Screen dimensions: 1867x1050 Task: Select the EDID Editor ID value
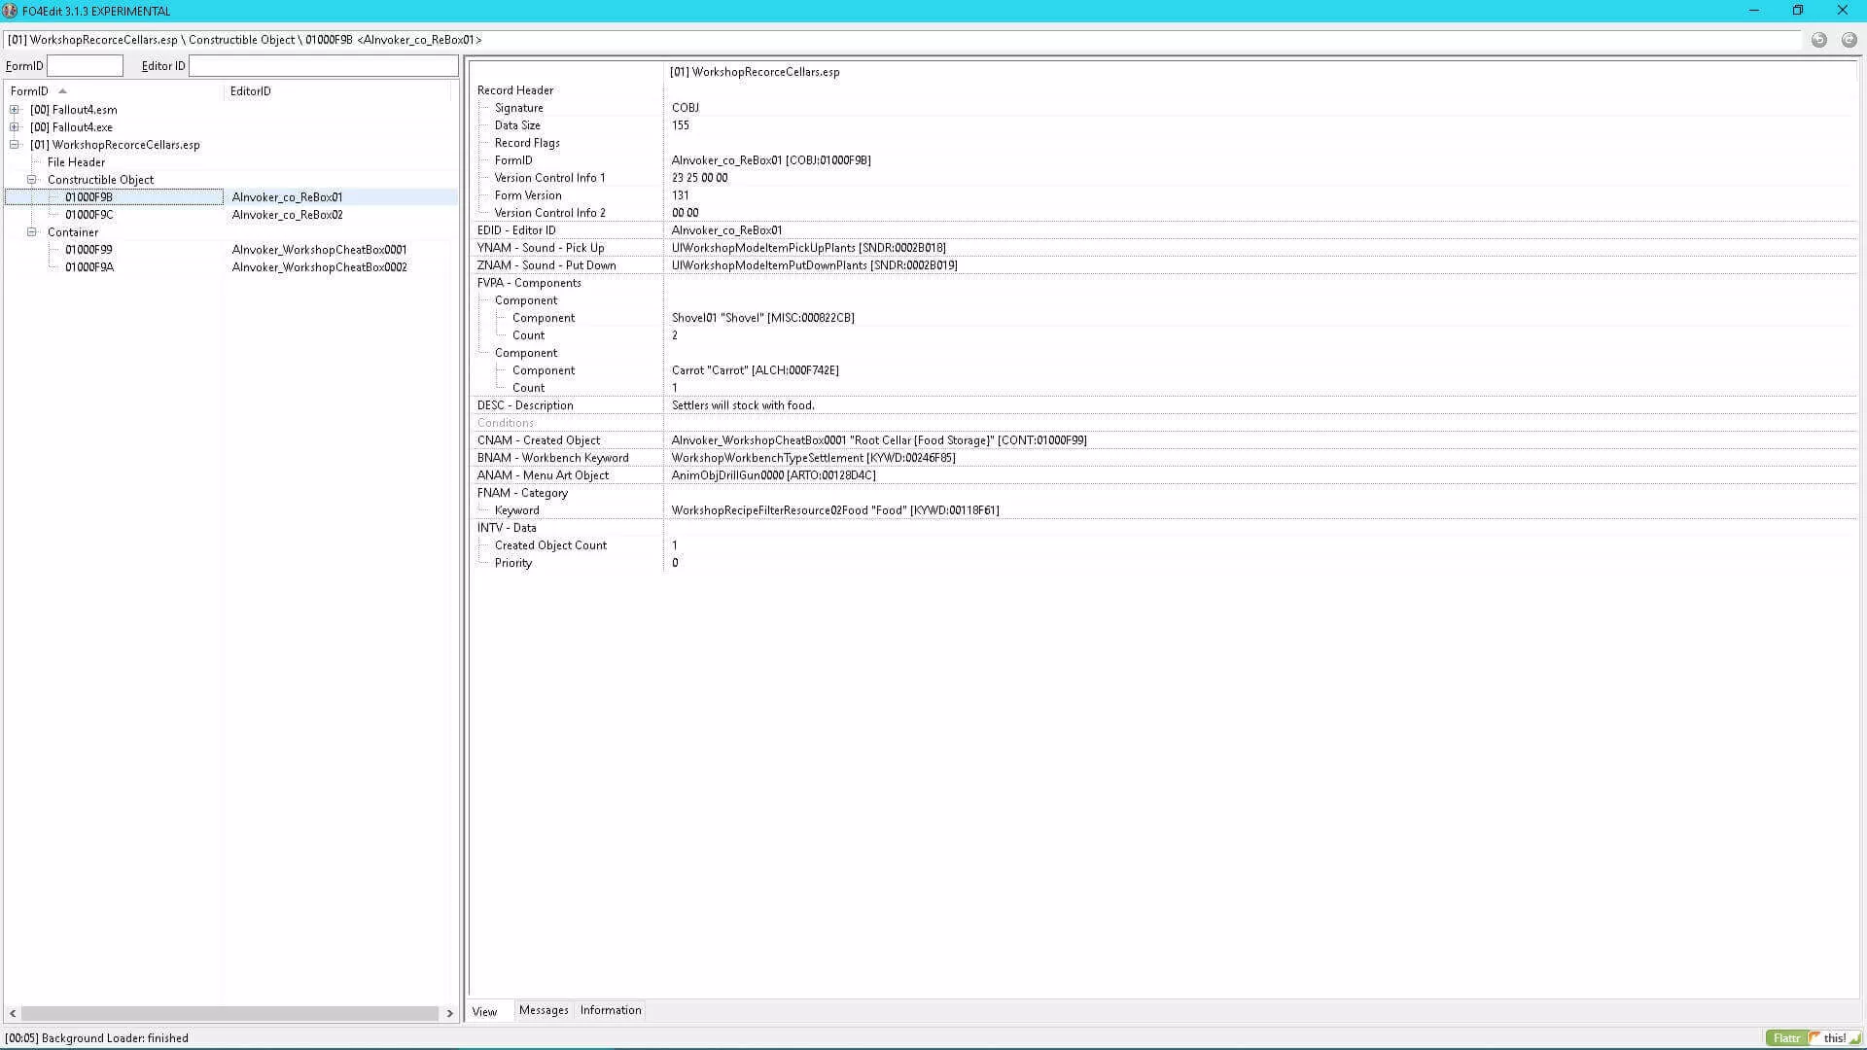(726, 230)
